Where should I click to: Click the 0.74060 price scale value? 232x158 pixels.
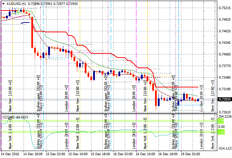click(x=225, y=54)
